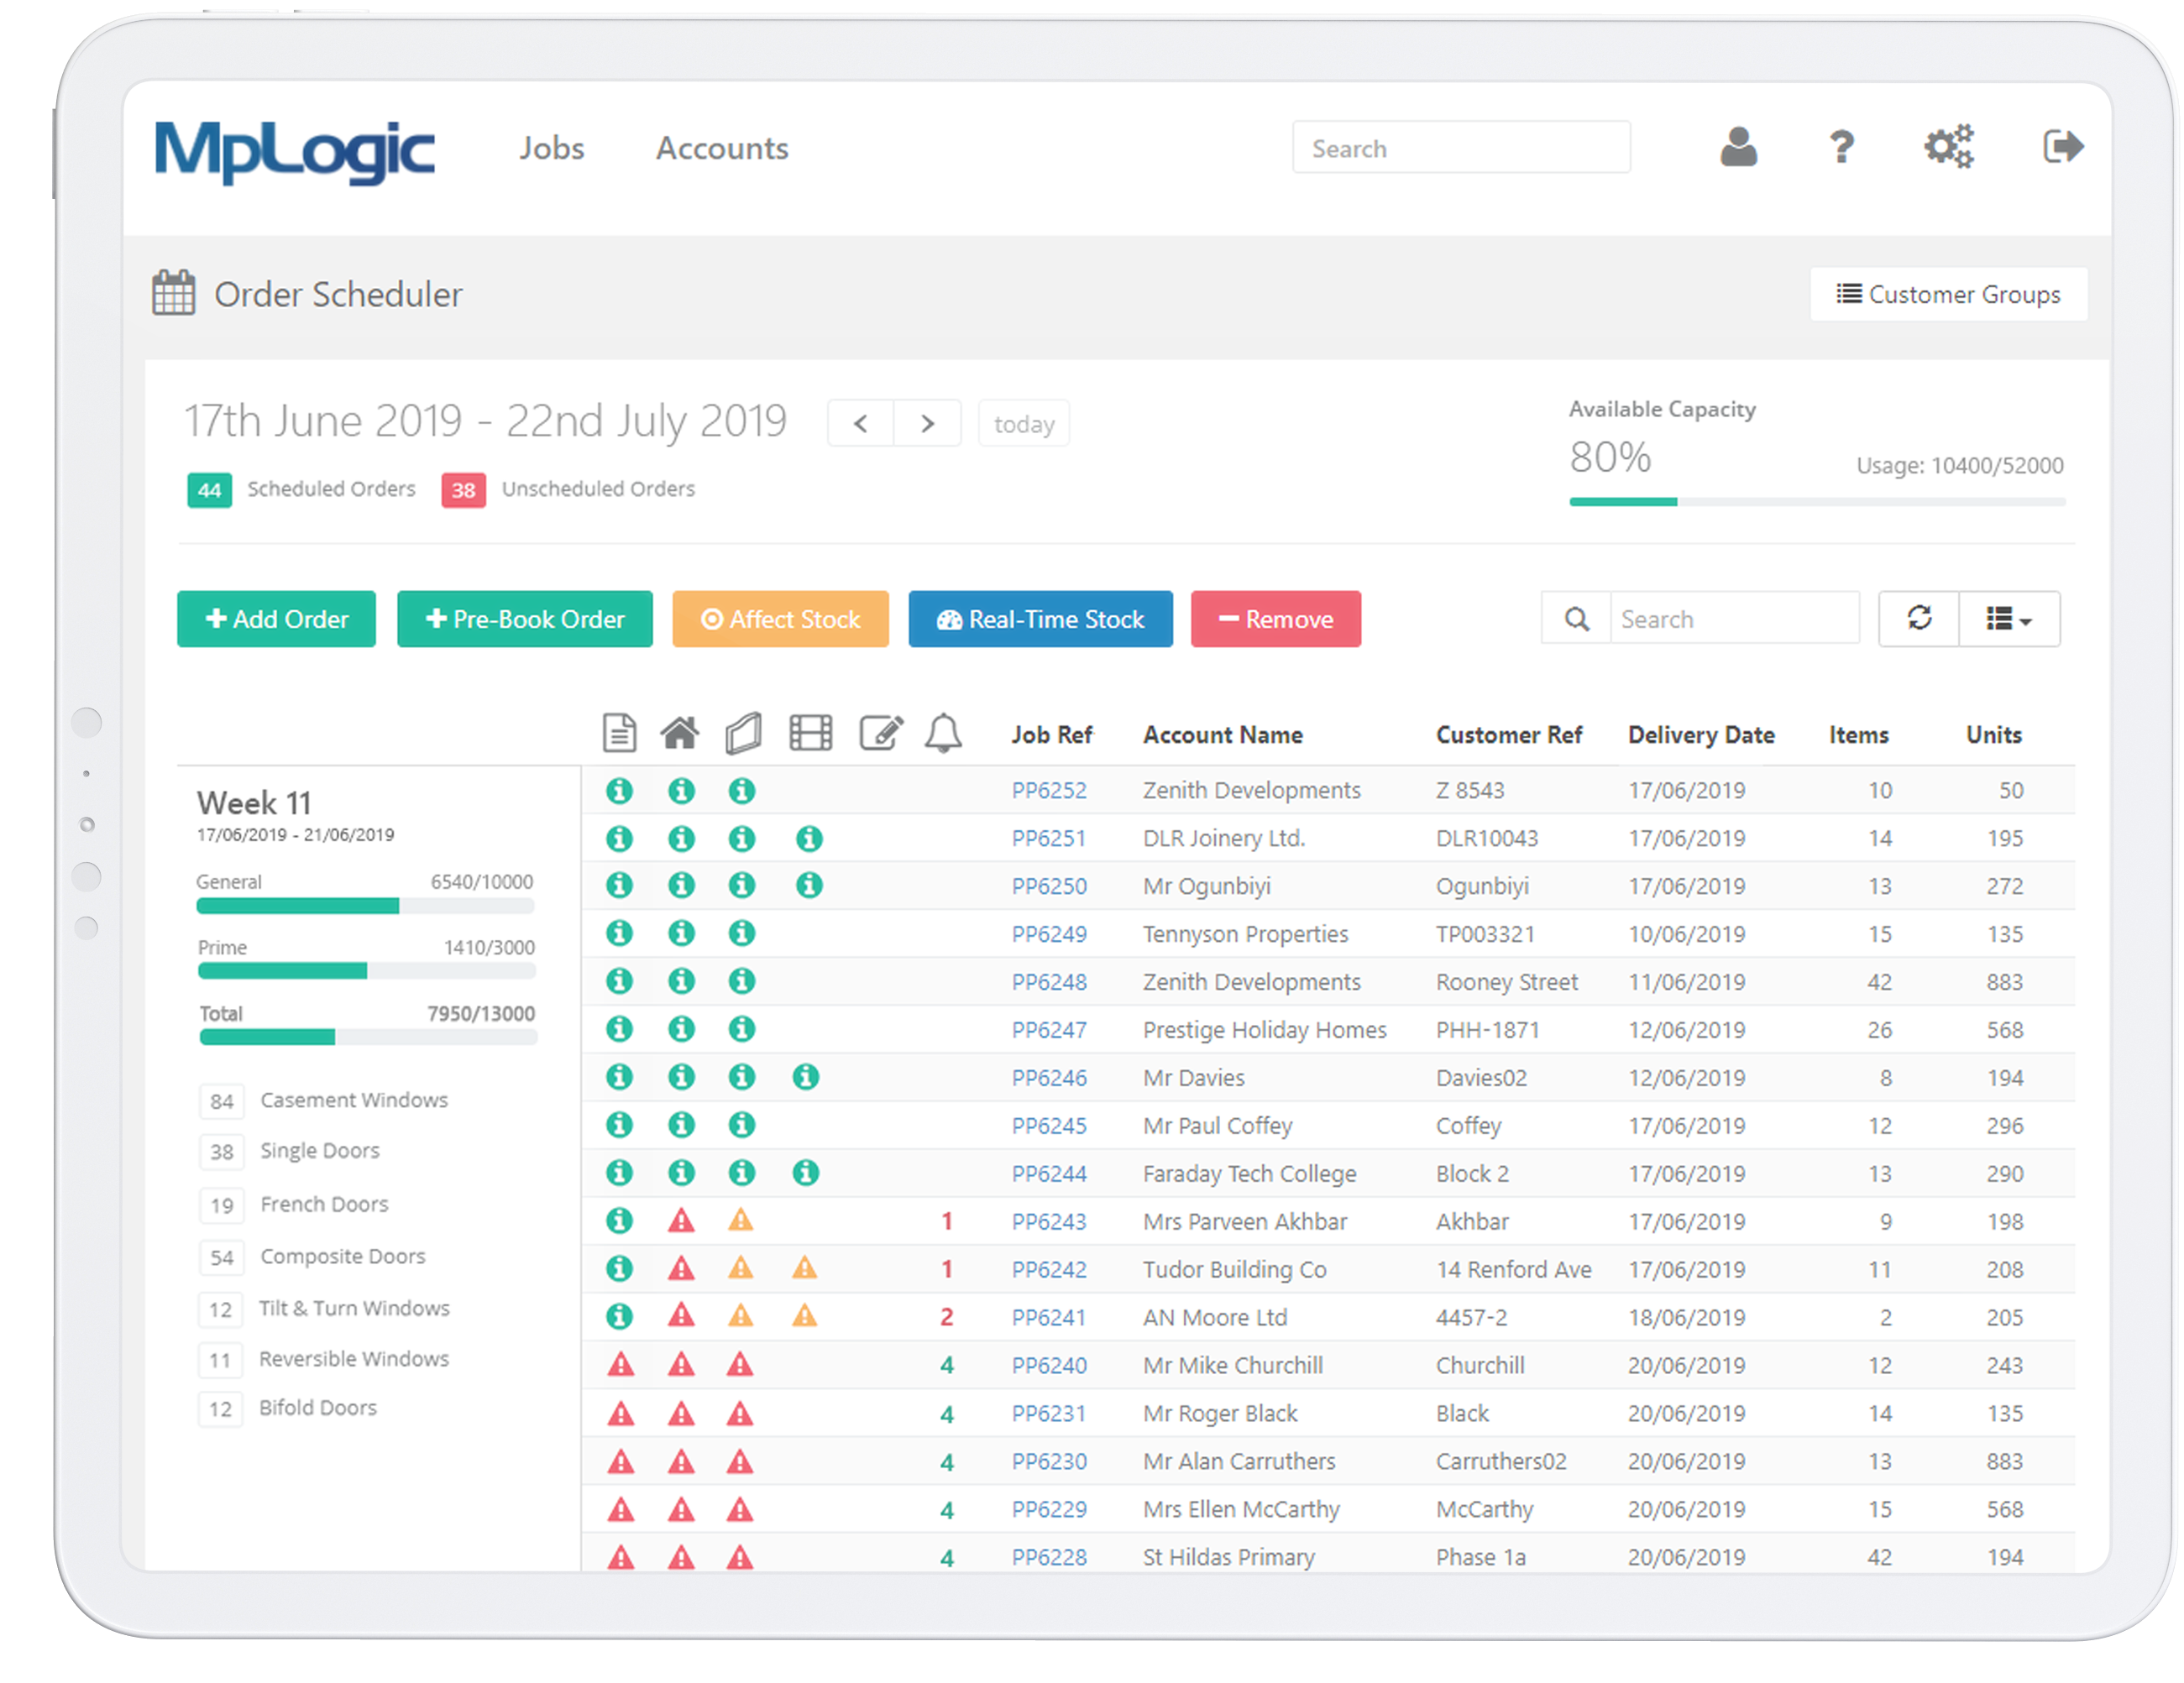
Task: Click first green info icon for PP6241
Action: pos(620,1316)
